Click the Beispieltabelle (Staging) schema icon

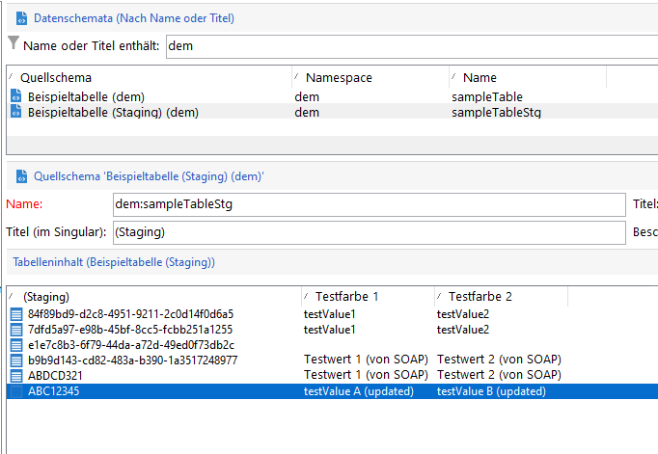(x=16, y=112)
